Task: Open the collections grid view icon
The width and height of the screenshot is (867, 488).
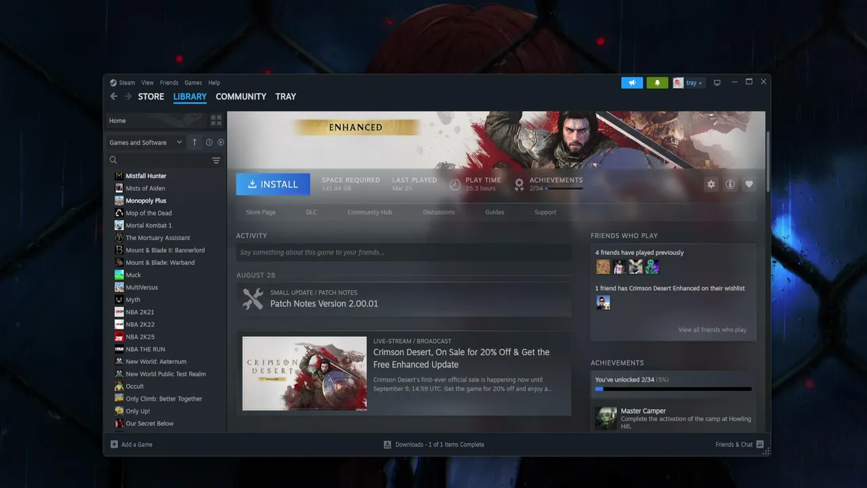Action: (x=216, y=121)
